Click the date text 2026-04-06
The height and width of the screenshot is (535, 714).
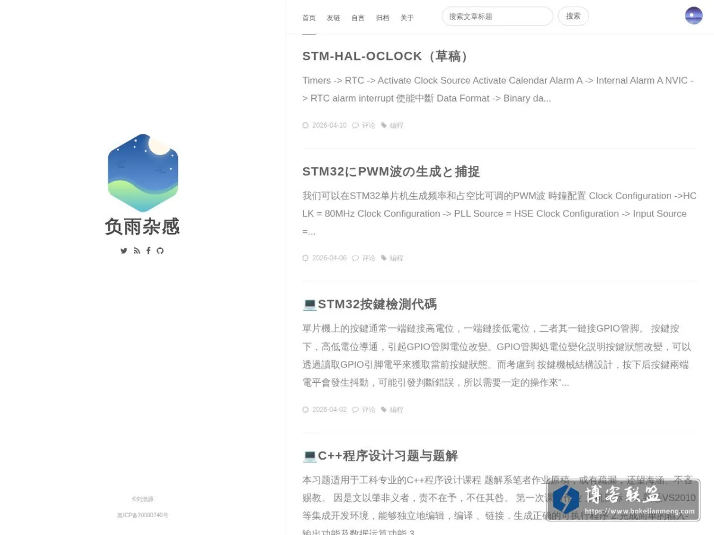(x=329, y=258)
